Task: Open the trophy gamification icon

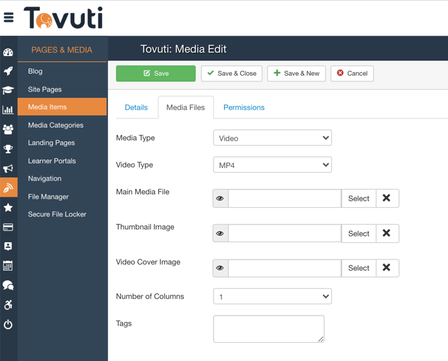Action: coord(8,149)
